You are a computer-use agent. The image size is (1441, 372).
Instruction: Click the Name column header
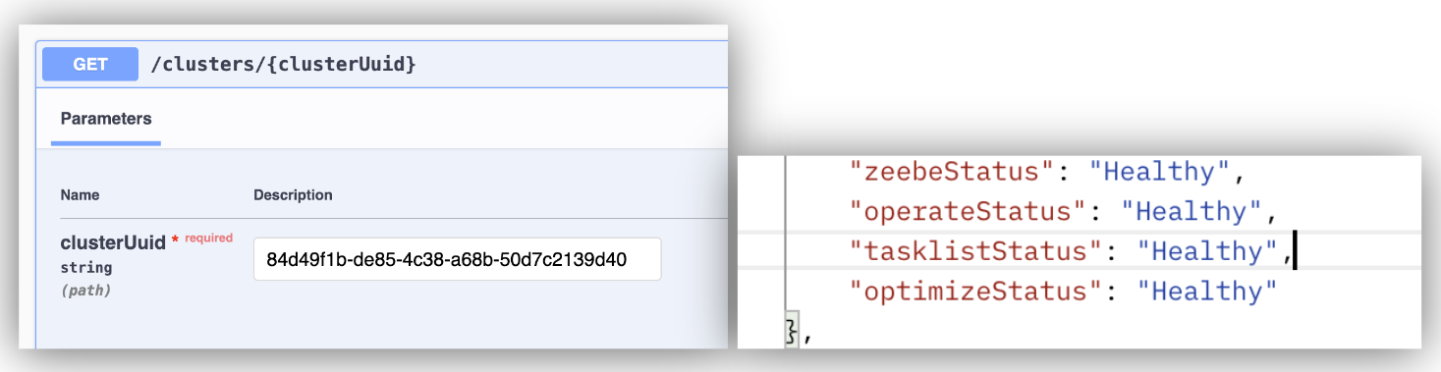[x=80, y=195]
